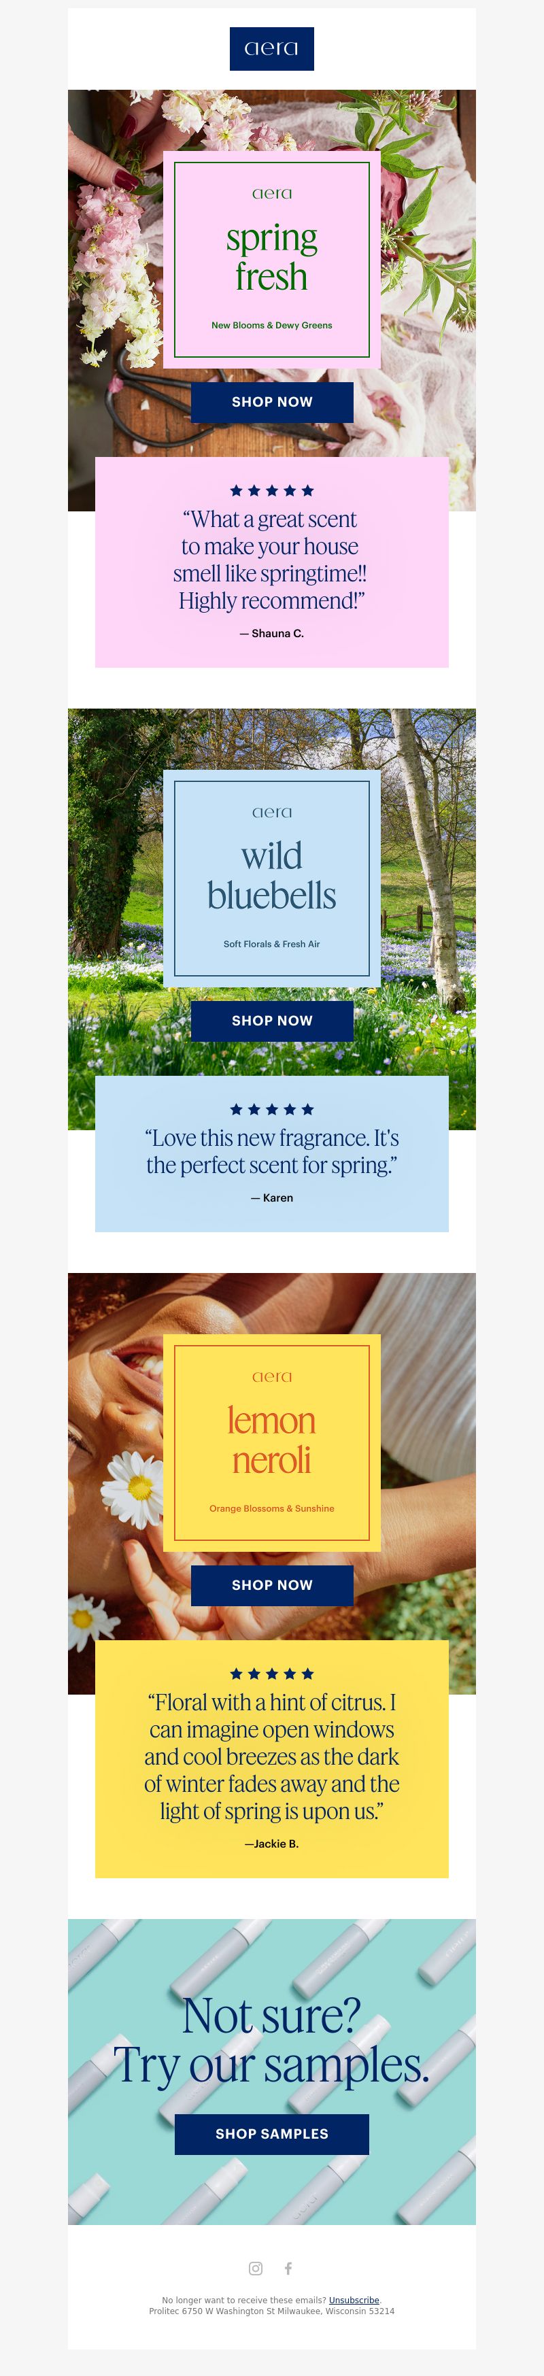544x2376 pixels.
Task: Click Shop Now under wild bluebells
Action: (x=272, y=1021)
